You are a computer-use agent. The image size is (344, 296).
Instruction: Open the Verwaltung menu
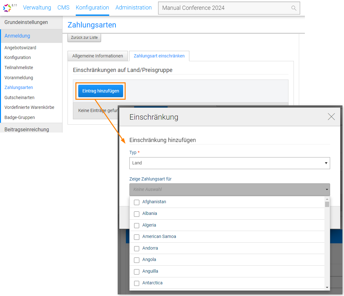coord(37,8)
